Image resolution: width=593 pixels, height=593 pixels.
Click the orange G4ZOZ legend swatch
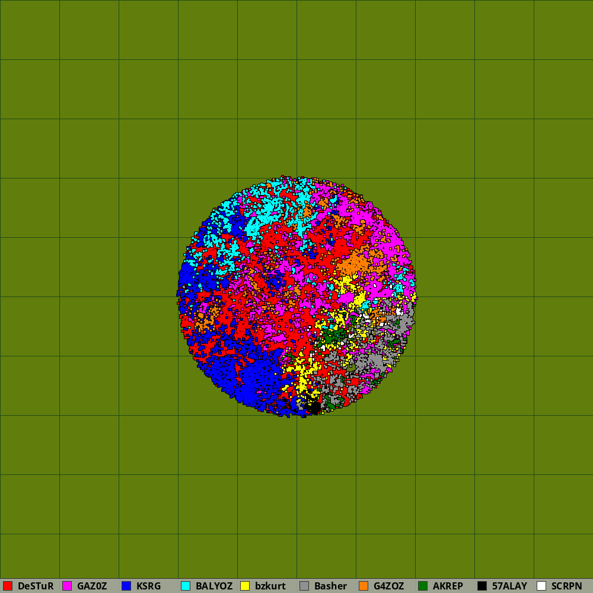(x=364, y=586)
